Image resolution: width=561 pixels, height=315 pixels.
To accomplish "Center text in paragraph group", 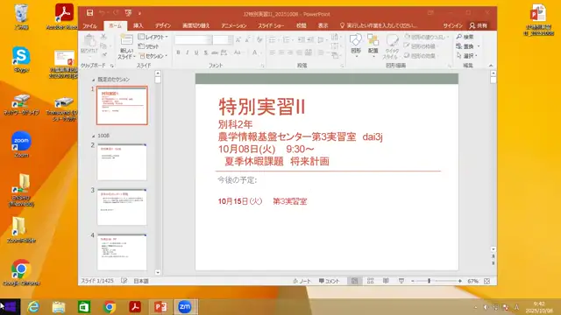I will 281,52.
